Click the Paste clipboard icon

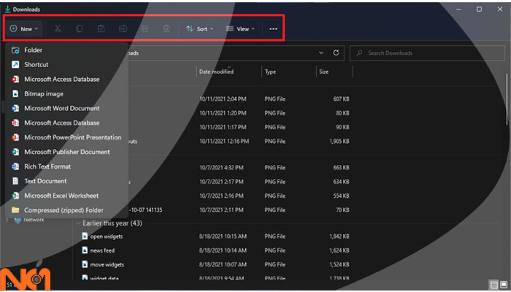point(101,28)
